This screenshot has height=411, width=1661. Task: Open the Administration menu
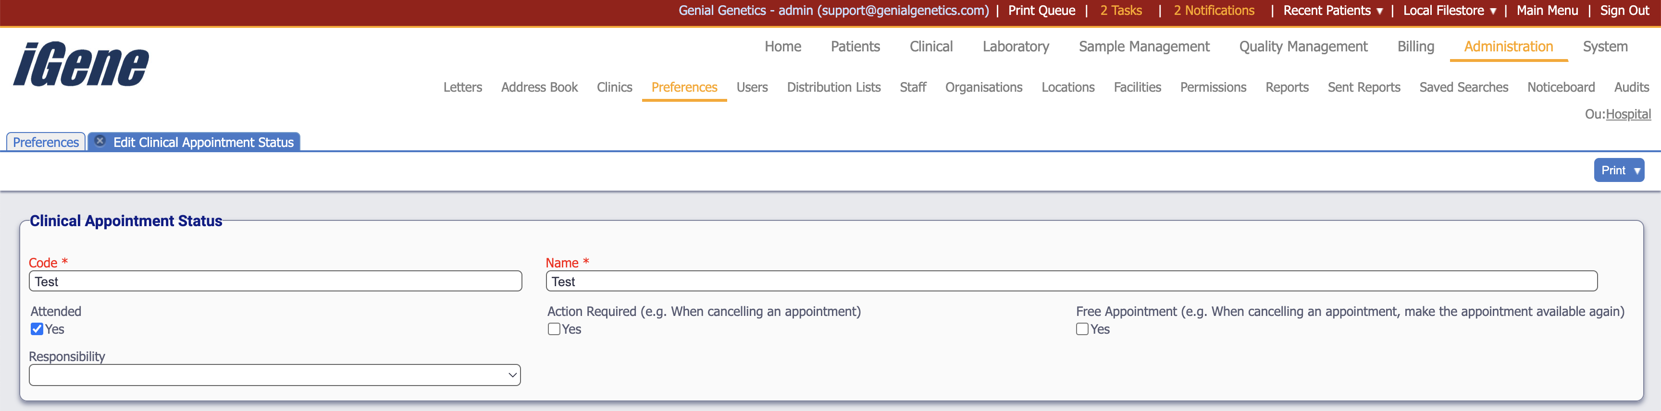[1508, 47]
